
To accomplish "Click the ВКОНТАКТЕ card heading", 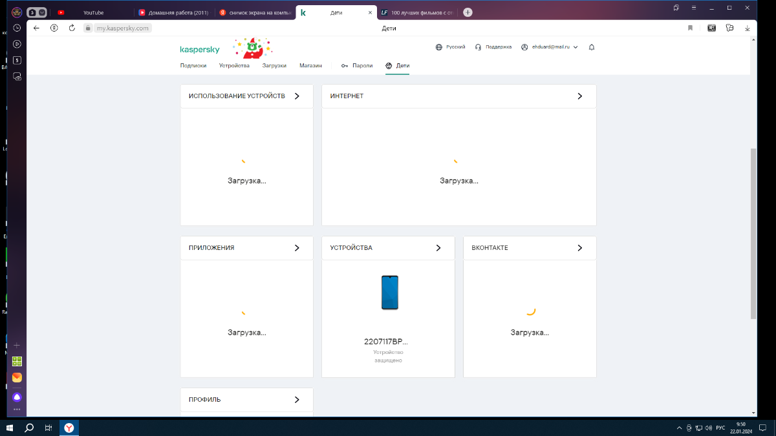I will tap(490, 247).
